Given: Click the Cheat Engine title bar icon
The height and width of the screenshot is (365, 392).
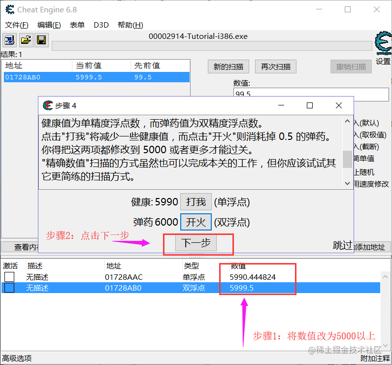Looking at the screenshot, I should pos(10,10).
